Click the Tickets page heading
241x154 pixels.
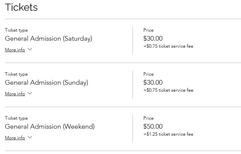(21, 7)
